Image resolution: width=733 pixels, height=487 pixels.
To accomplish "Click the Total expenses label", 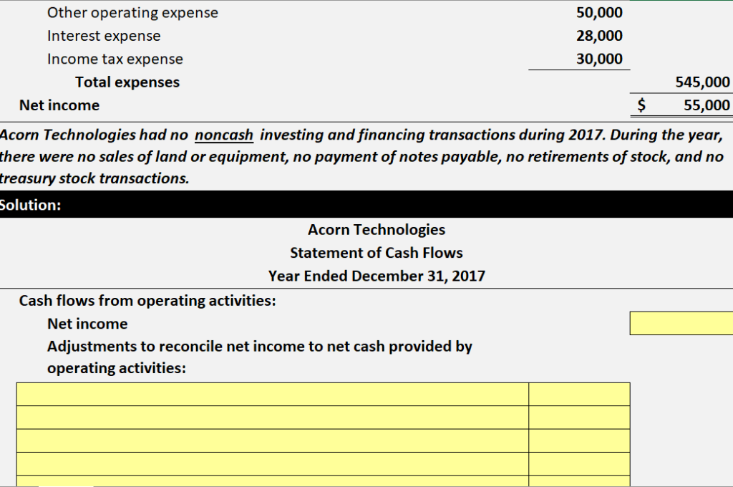I will [x=127, y=82].
